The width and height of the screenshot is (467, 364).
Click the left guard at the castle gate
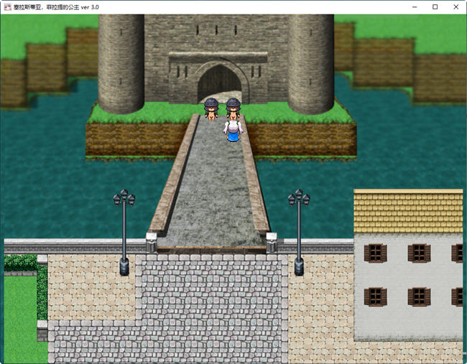[211, 109]
